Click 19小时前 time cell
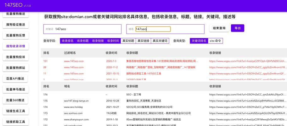Image resolution: width=287 pixels, height=126 pixels. tap(111, 113)
